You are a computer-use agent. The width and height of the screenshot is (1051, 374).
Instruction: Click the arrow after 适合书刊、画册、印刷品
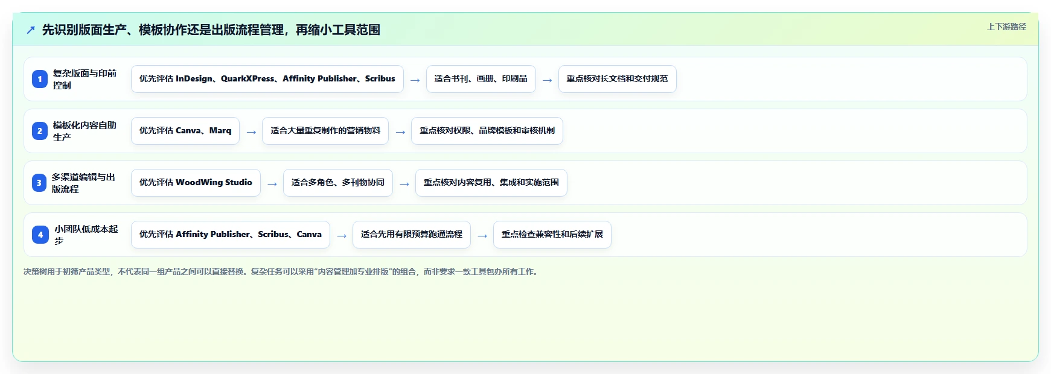(548, 80)
